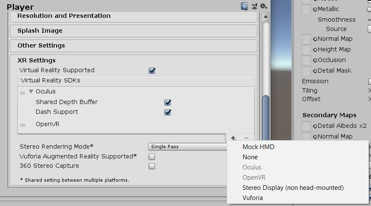Open the Player settings gear menu

[x=263, y=6]
